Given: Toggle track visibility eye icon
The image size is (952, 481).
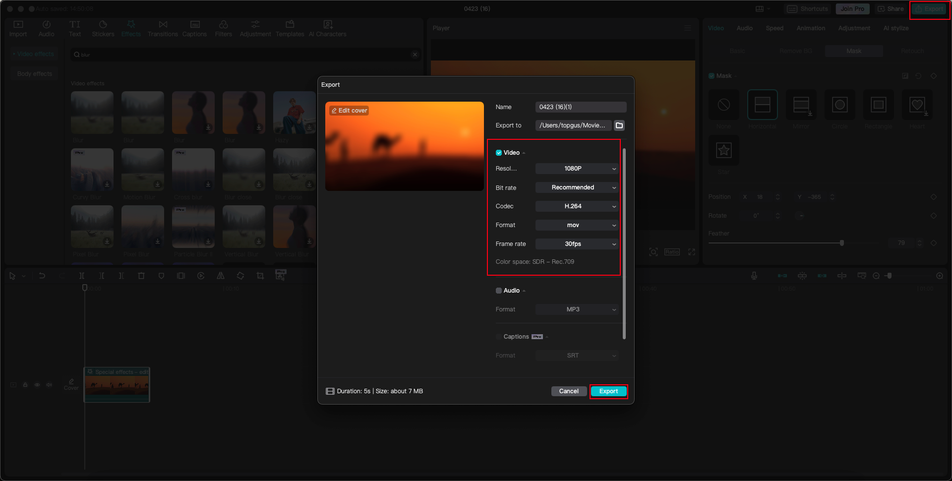Looking at the screenshot, I should tap(37, 385).
